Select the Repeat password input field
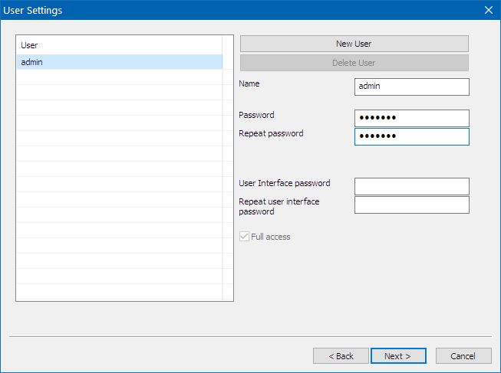The image size is (501, 373). 411,136
